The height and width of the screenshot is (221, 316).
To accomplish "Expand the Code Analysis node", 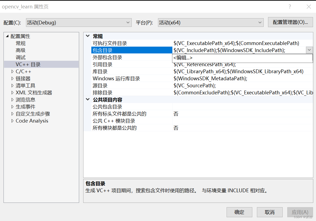I will pyautogui.click(x=12, y=121).
